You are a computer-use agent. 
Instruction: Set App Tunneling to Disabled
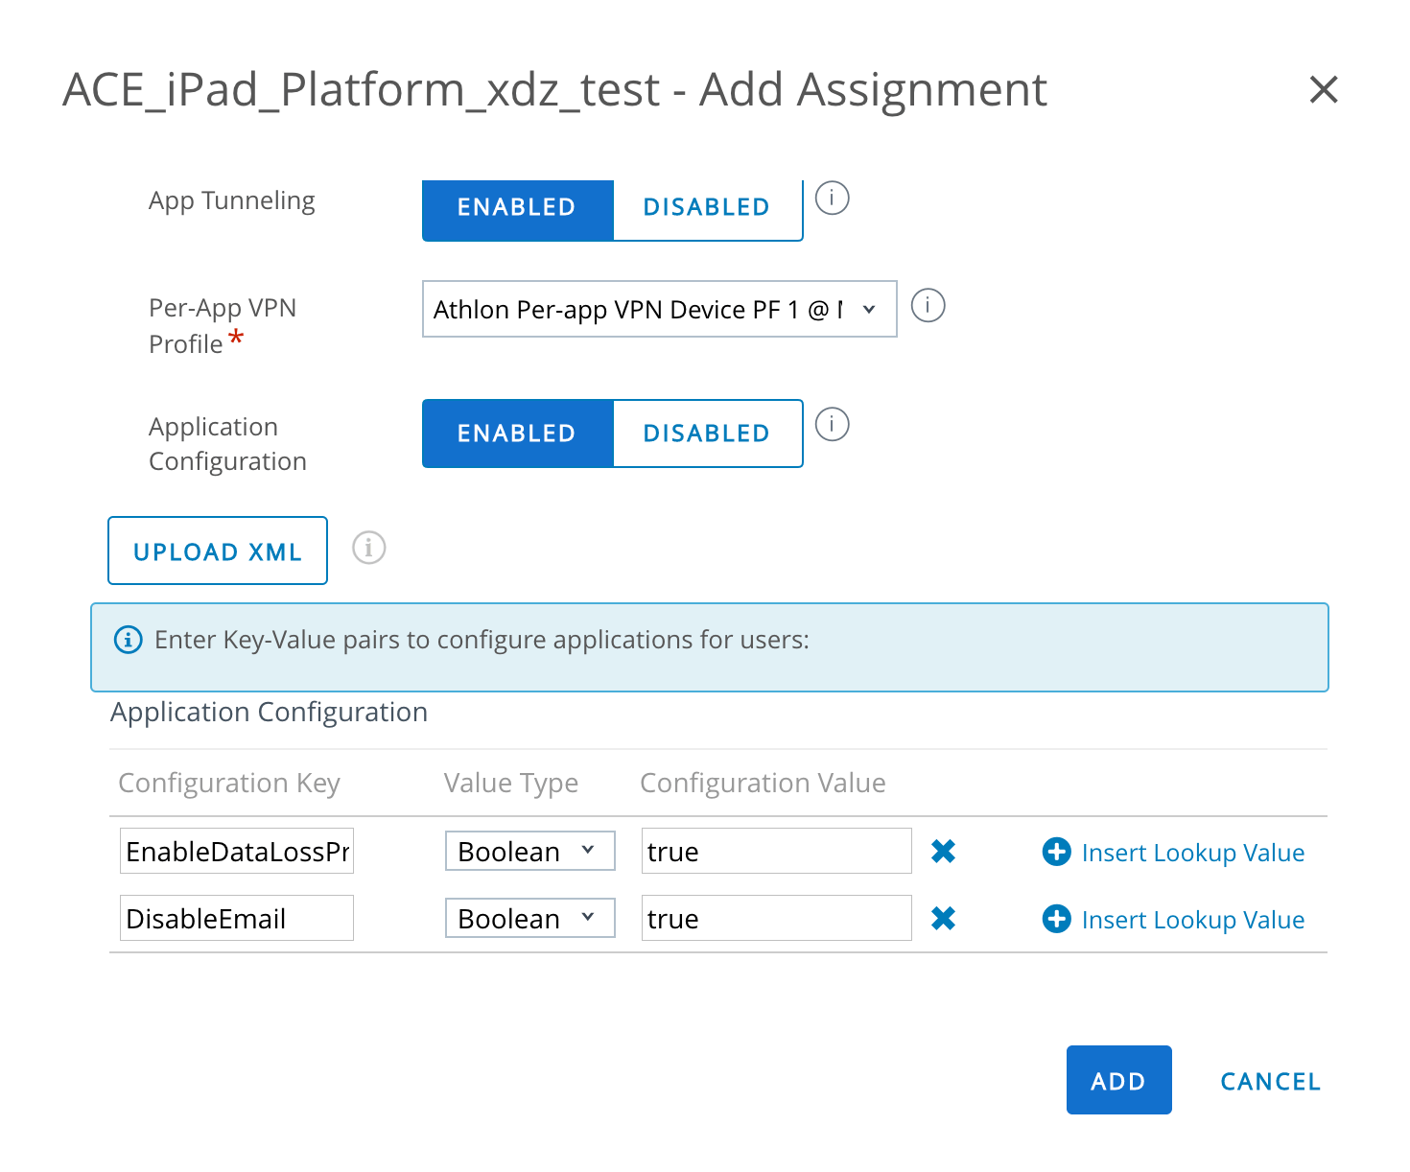tap(706, 208)
